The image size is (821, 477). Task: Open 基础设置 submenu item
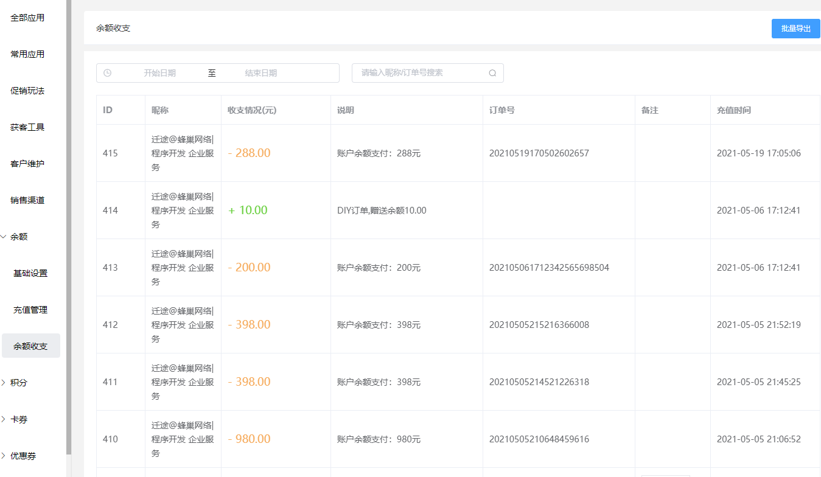coord(30,273)
